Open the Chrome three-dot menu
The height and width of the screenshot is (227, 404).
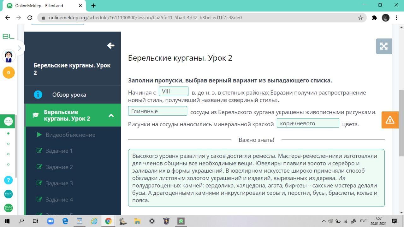(396, 18)
